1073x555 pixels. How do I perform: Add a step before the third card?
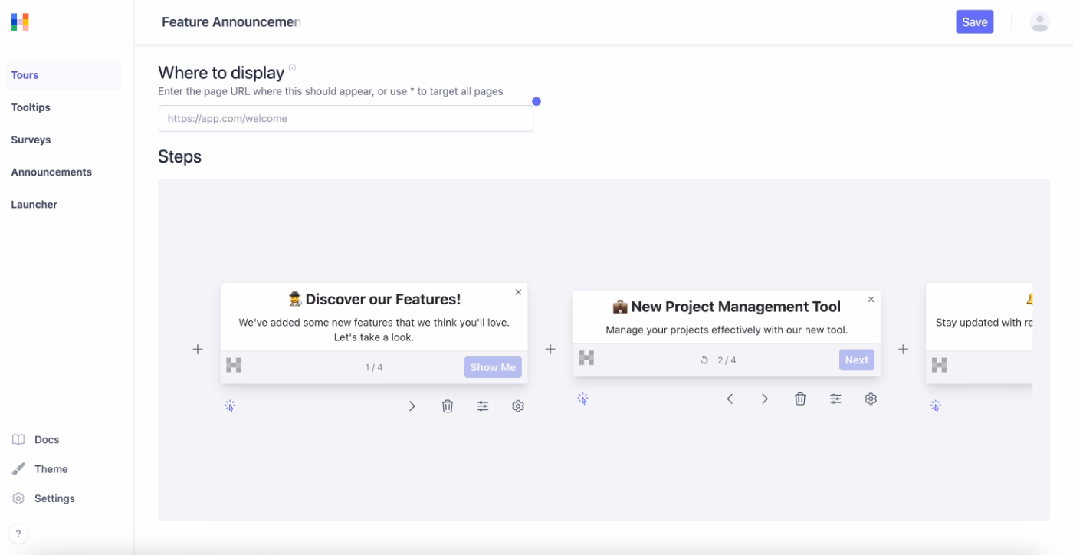[x=903, y=349]
